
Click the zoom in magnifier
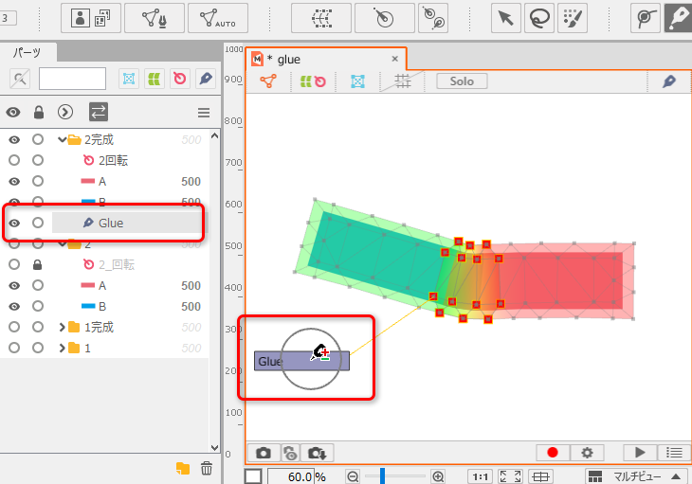point(438,476)
